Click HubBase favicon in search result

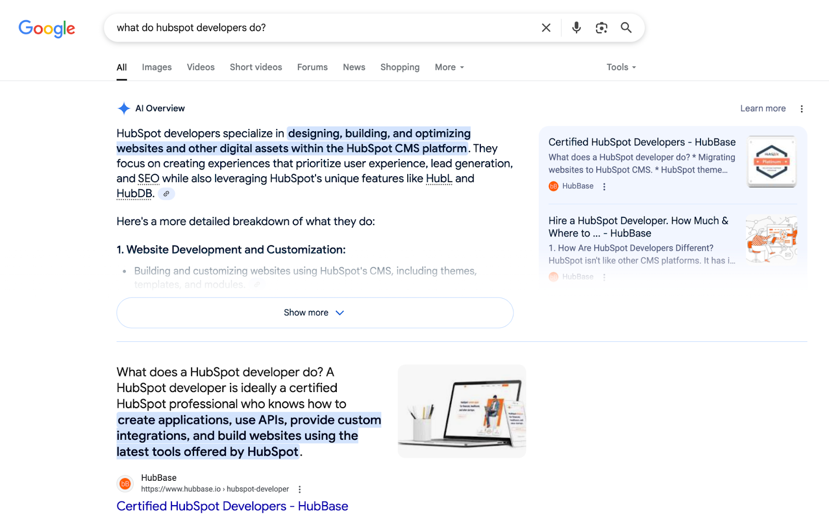pos(125,484)
